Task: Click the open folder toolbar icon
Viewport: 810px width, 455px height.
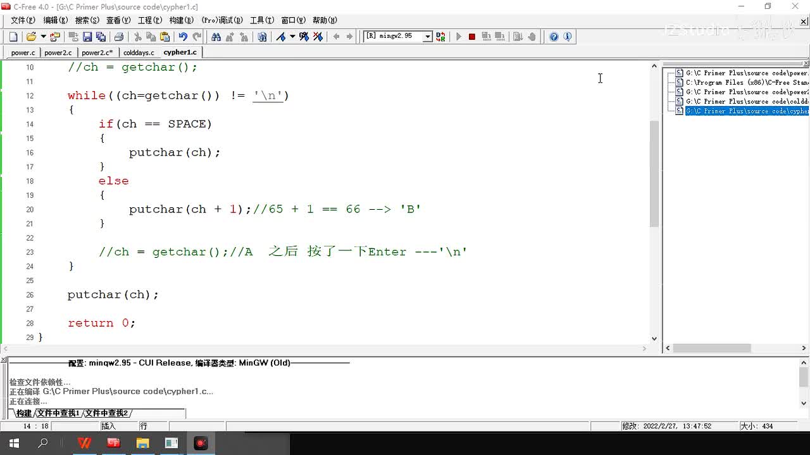Action: [31, 37]
